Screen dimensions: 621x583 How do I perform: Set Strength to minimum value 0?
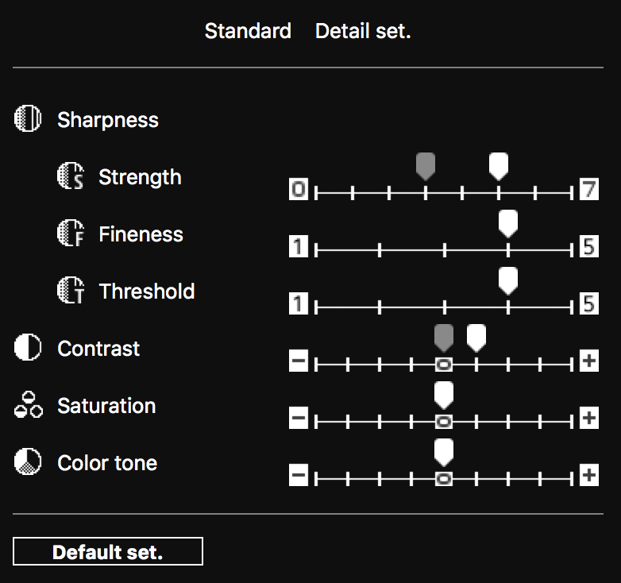299,189
